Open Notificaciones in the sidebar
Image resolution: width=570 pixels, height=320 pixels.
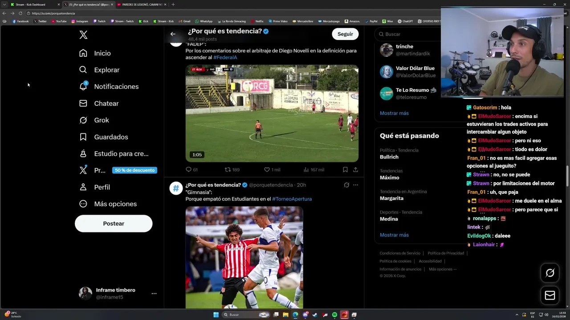pos(109,87)
